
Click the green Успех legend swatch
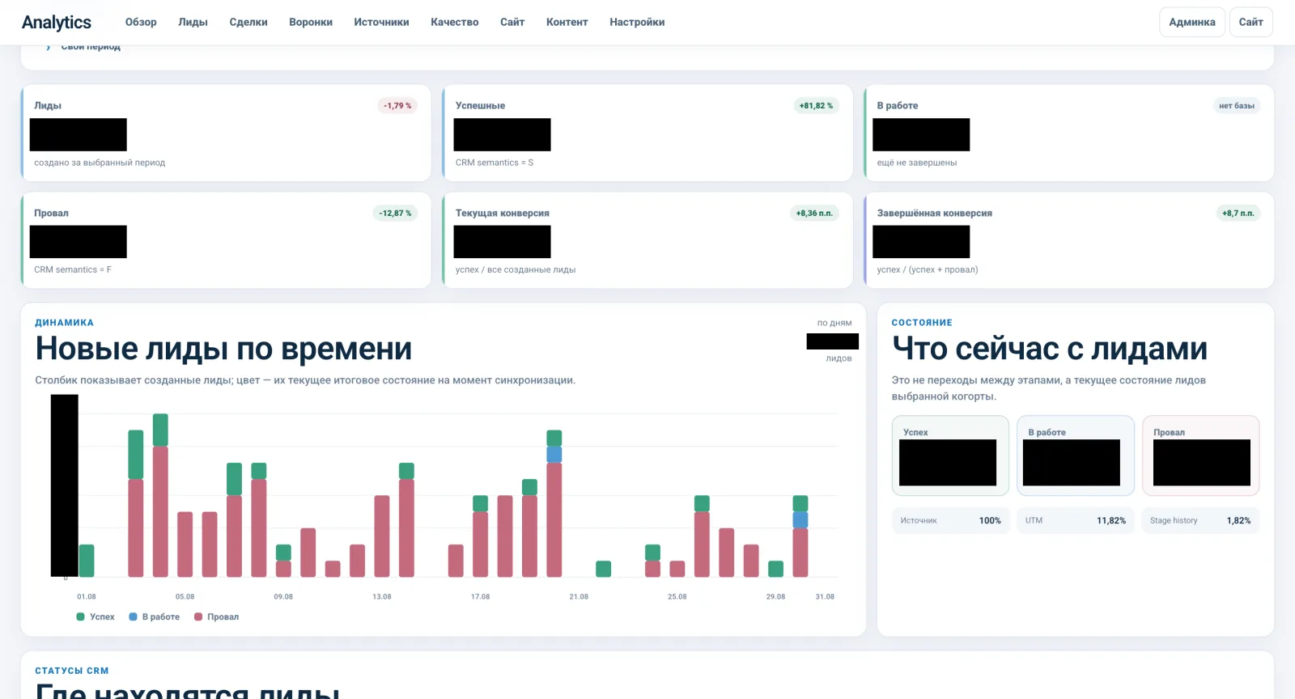click(x=80, y=616)
